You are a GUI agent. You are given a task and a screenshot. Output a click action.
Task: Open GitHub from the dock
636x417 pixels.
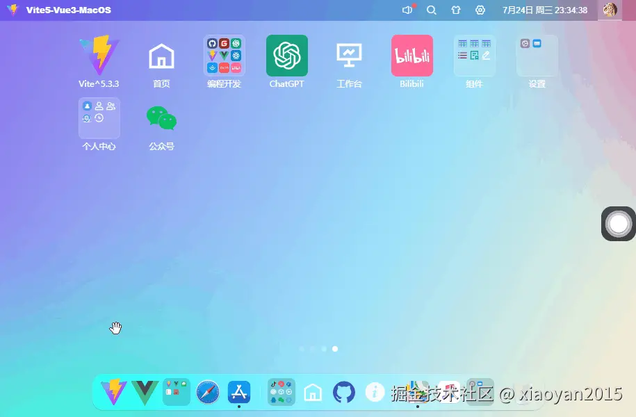click(344, 392)
